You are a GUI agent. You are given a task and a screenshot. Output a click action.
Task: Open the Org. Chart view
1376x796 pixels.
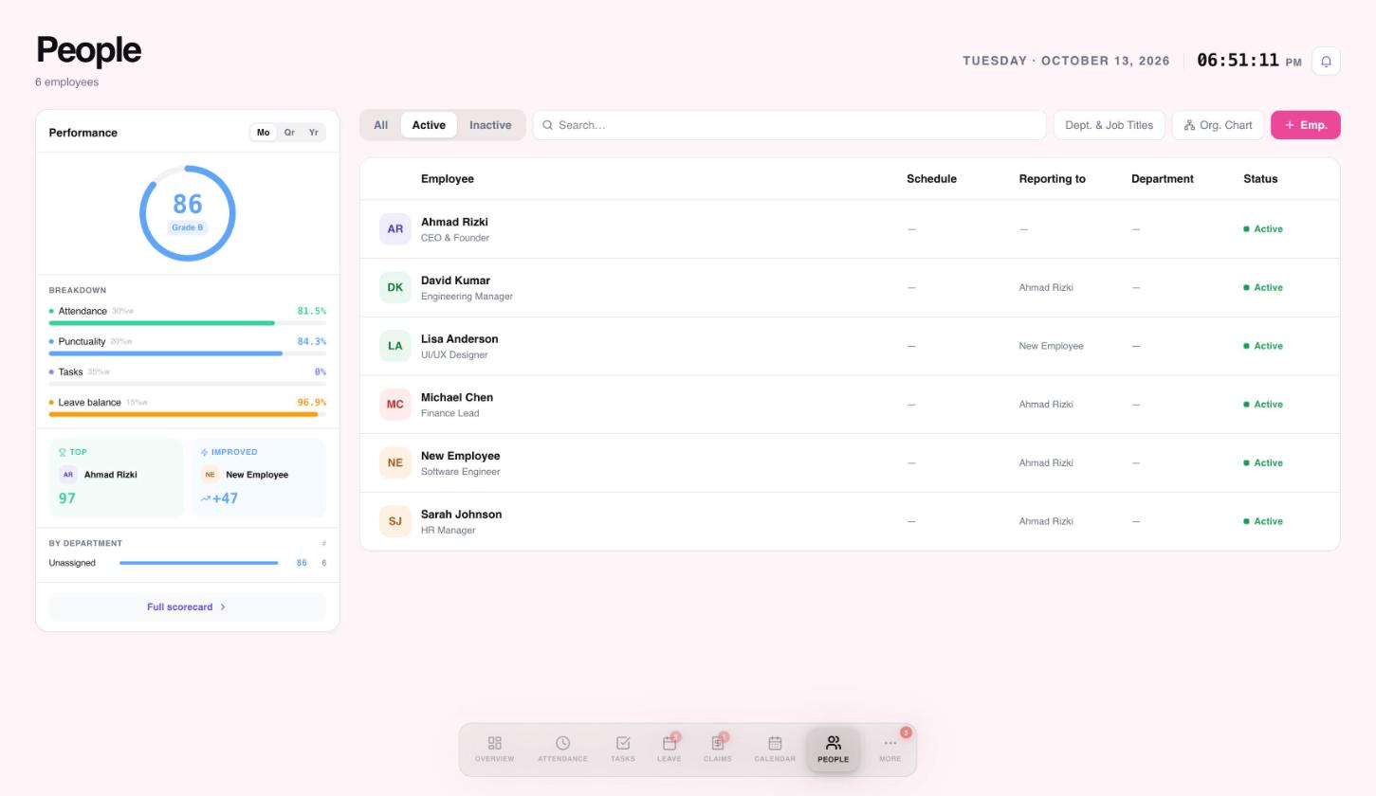(x=1218, y=125)
